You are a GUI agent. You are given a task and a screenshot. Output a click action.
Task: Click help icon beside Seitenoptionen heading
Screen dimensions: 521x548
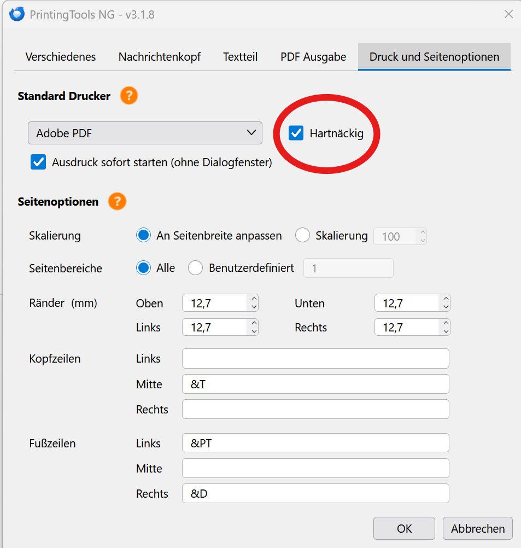coord(117,201)
